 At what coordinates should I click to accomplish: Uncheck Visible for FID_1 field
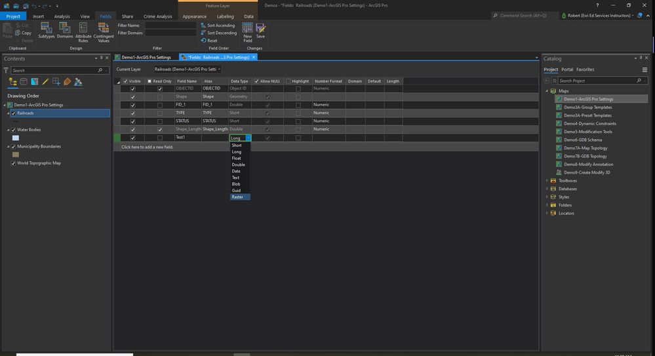tap(133, 105)
